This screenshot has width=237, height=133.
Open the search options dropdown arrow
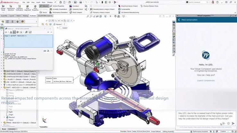pyautogui.click(x=210, y=2)
